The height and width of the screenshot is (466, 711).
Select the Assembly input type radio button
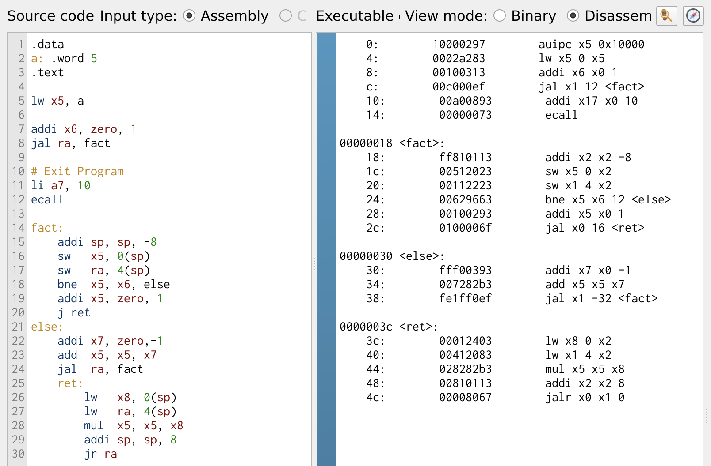pos(189,16)
